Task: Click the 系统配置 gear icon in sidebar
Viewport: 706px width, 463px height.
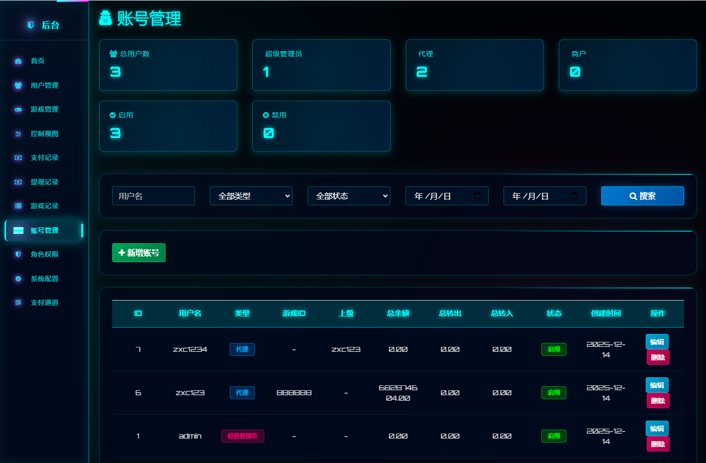Action: pyautogui.click(x=18, y=279)
